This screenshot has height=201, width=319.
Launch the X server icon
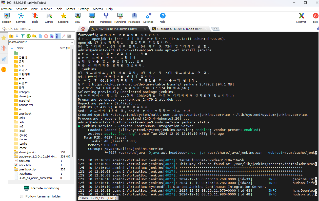(301, 18)
